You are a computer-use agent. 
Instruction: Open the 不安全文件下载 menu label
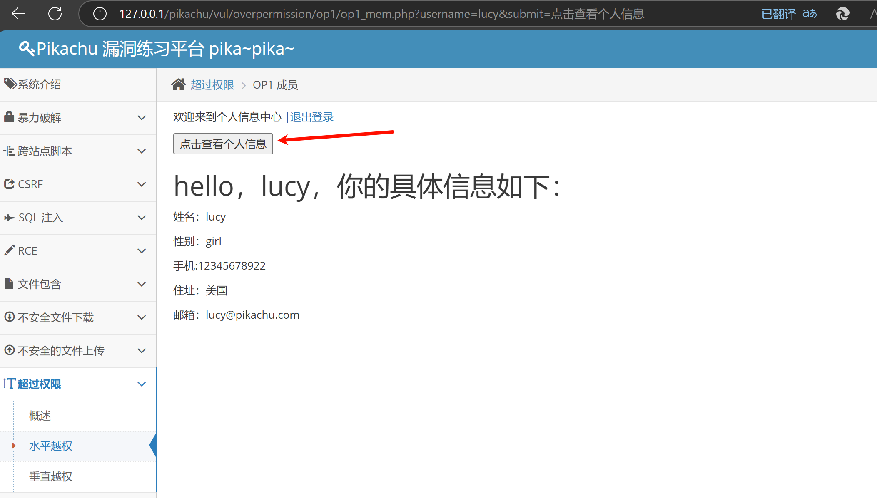pos(56,317)
